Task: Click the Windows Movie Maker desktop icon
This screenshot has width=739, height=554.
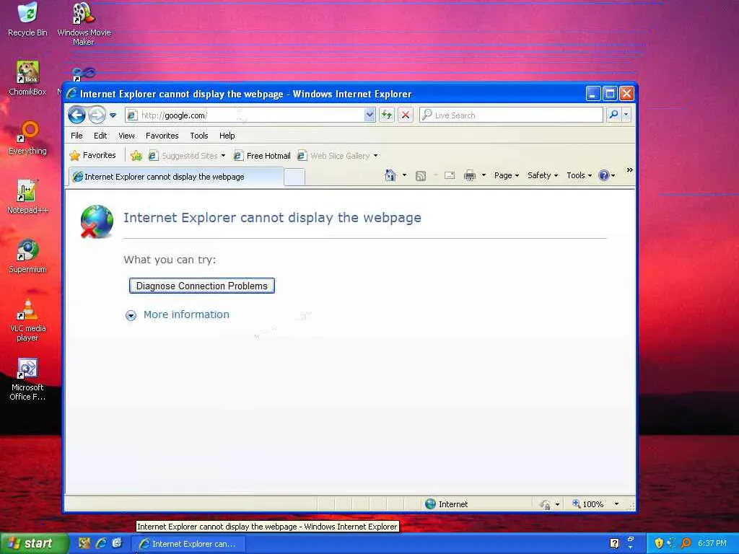Action: pos(84,24)
